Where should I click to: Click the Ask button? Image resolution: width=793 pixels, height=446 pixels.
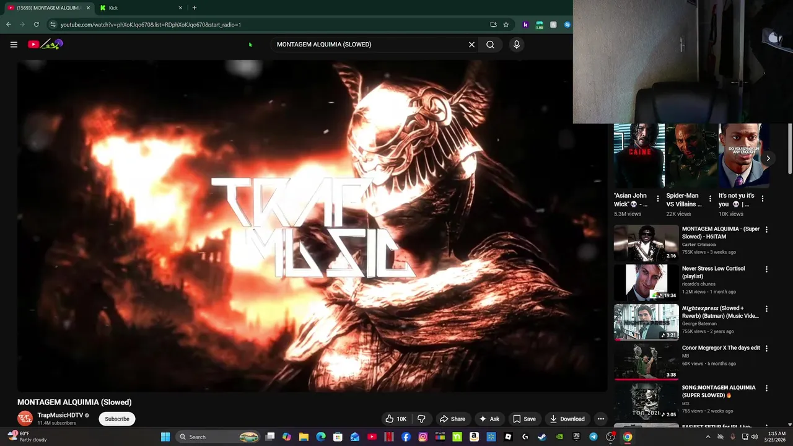(x=489, y=419)
